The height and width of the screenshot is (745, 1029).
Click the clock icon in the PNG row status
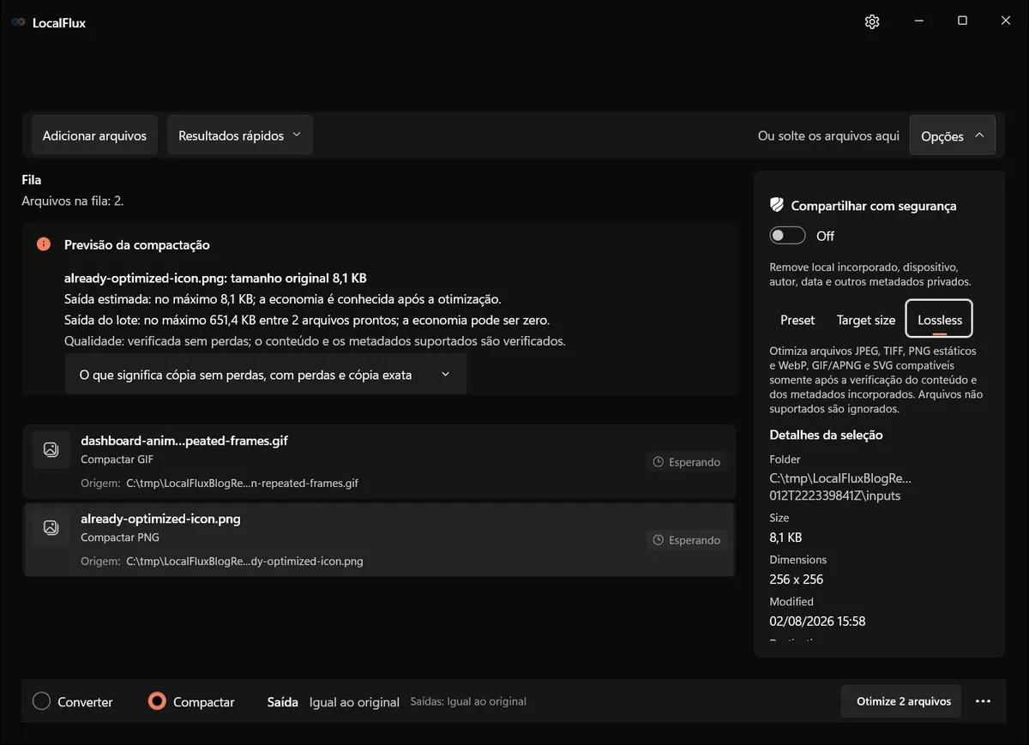tap(658, 540)
